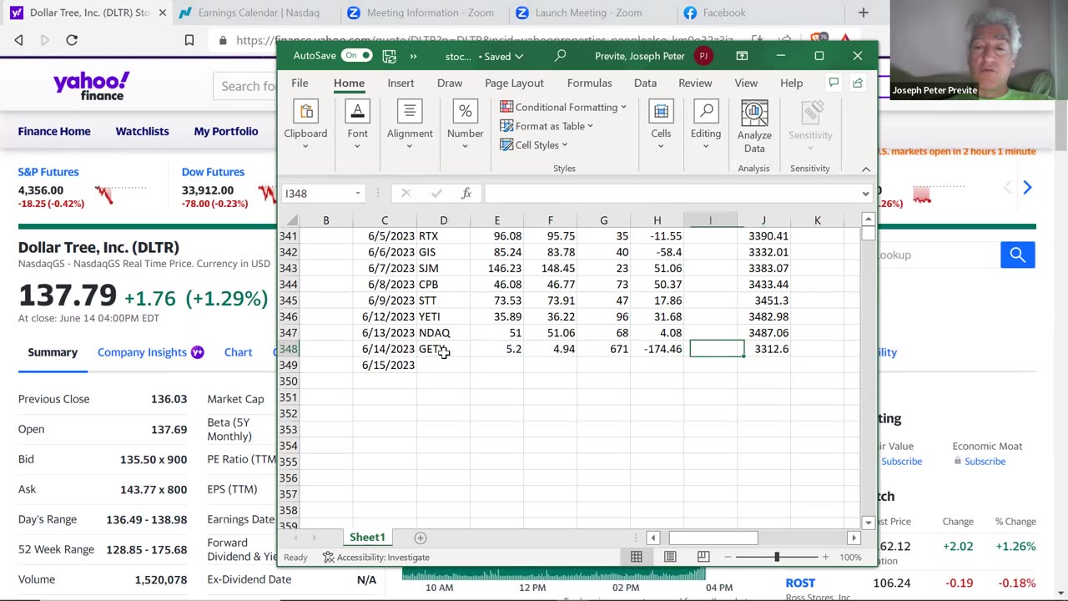
Task: Switch to Page Break Preview icon
Action: 703,557
